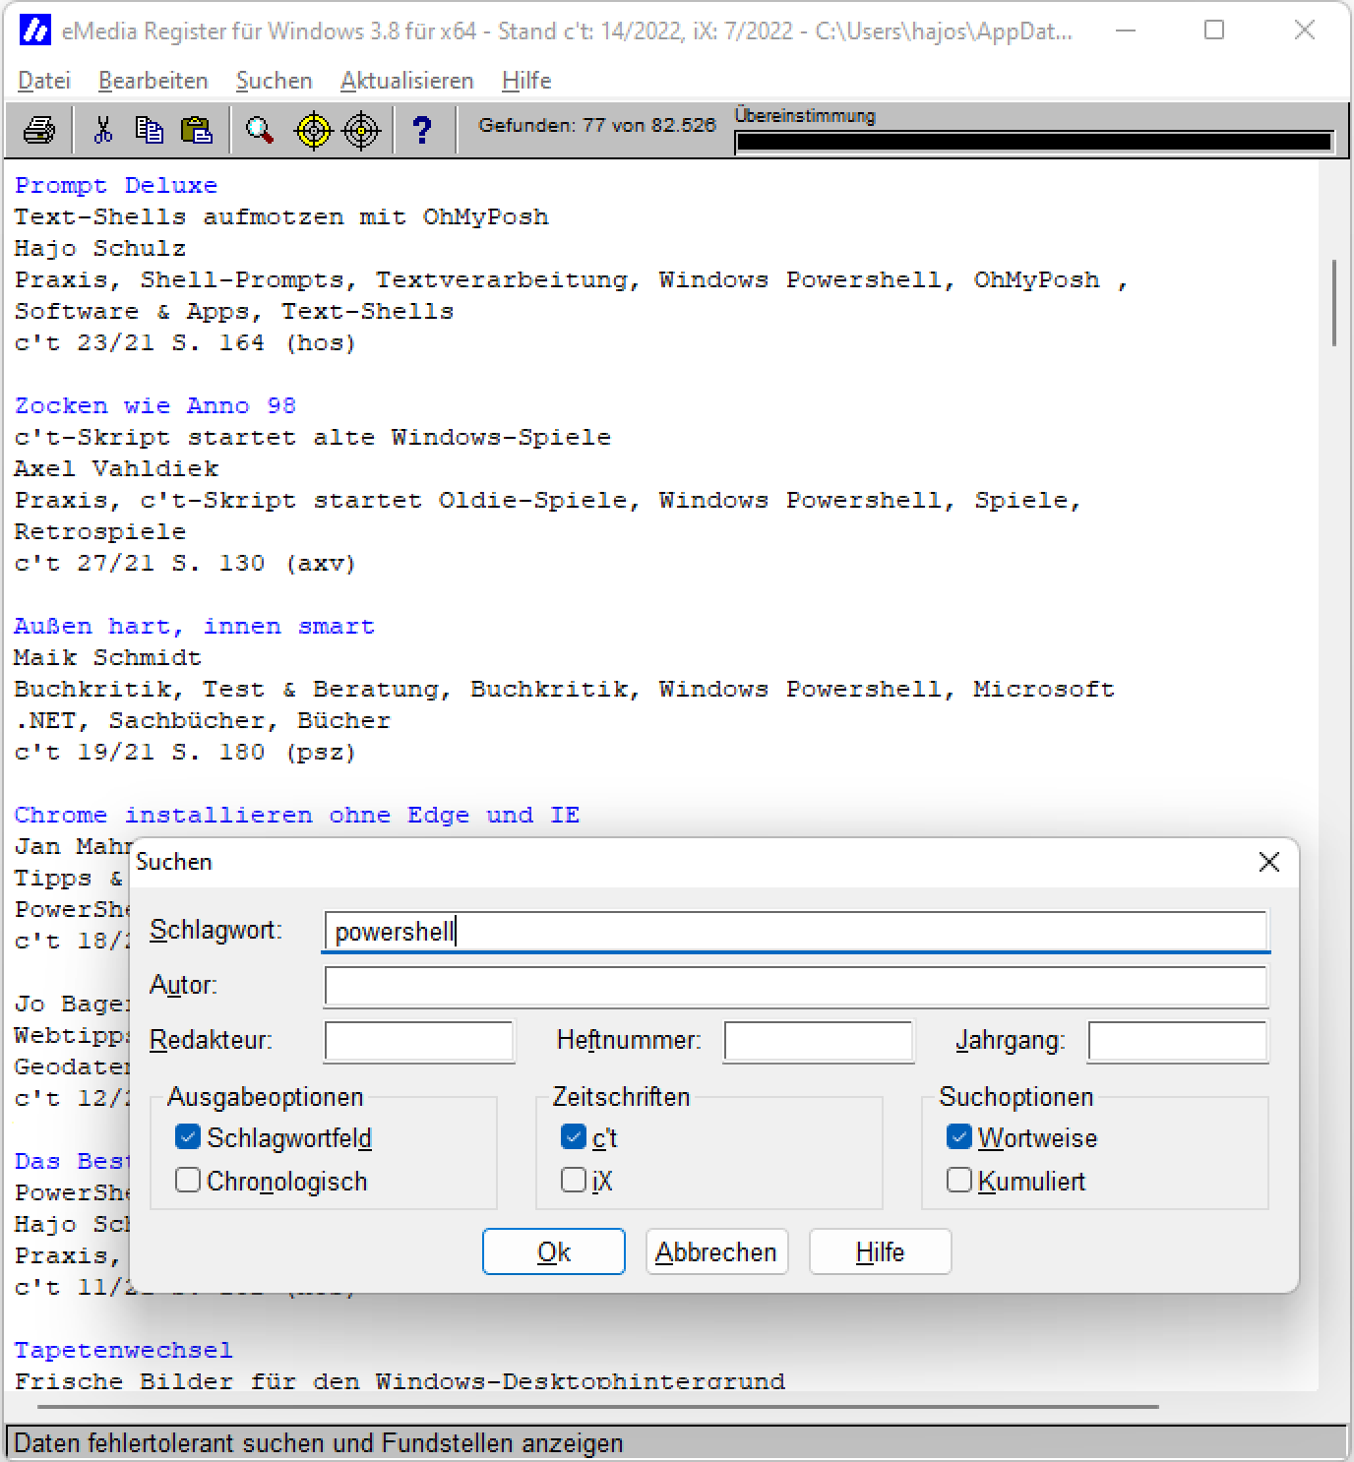Click the Abbrechen button
The width and height of the screenshot is (1354, 1462).
click(716, 1251)
